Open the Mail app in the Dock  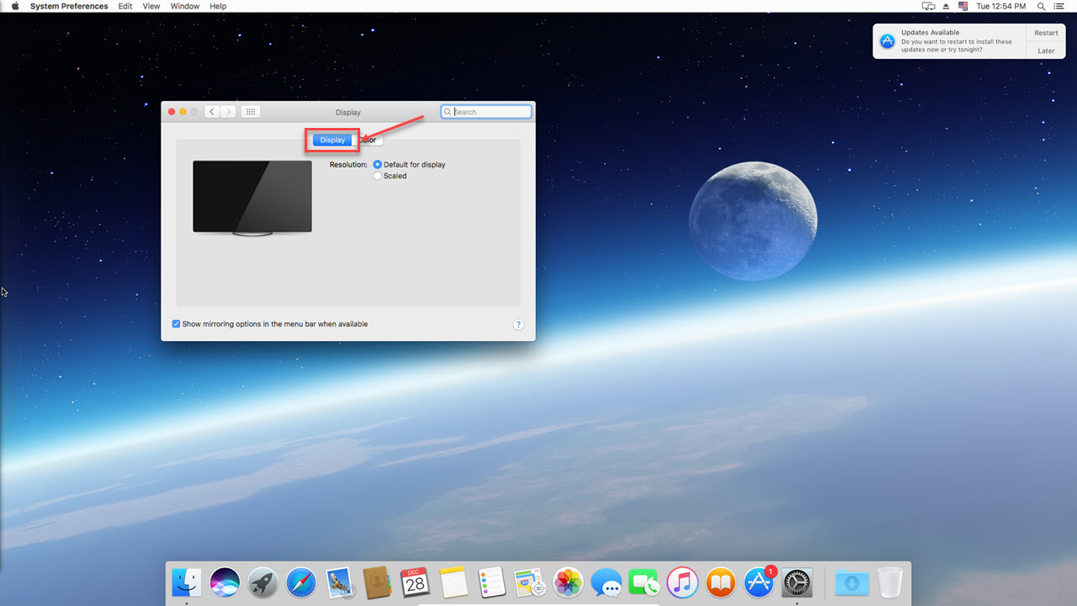tap(339, 582)
